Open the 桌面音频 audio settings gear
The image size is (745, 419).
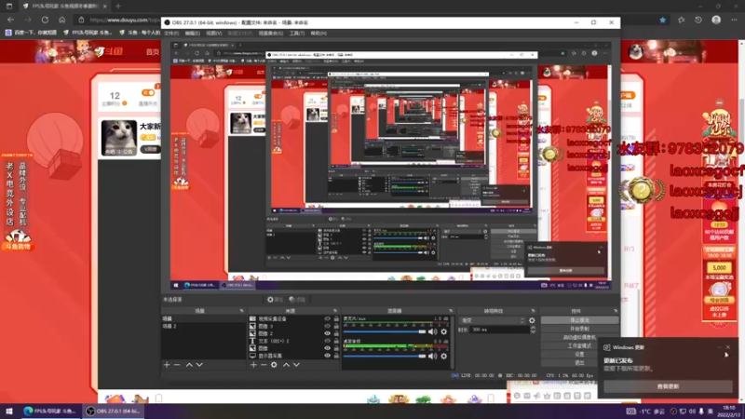[x=444, y=356]
